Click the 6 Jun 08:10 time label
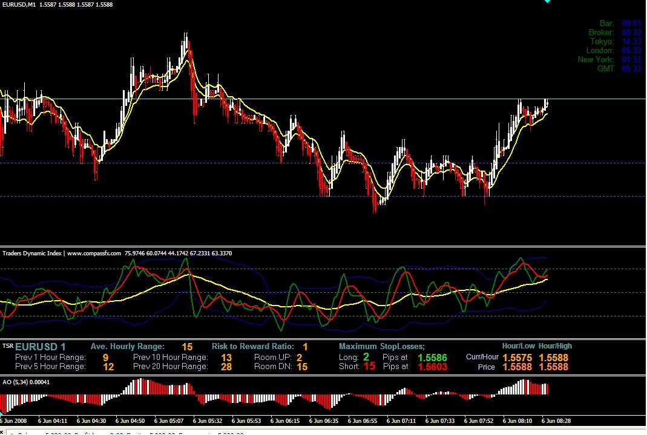This screenshot has width=647, height=435. 517,421
